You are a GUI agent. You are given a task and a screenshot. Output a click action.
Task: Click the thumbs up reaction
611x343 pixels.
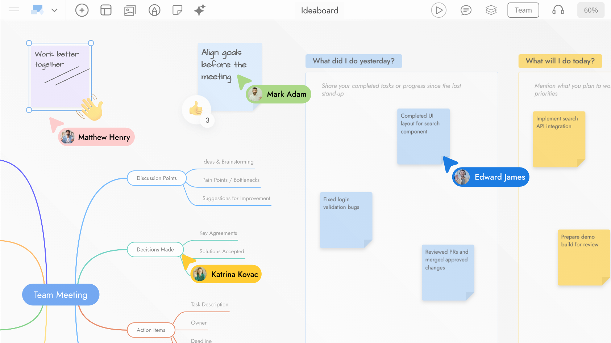196,108
